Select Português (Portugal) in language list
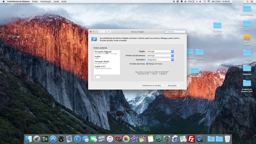This screenshot has height=144, width=256. tap(107, 52)
